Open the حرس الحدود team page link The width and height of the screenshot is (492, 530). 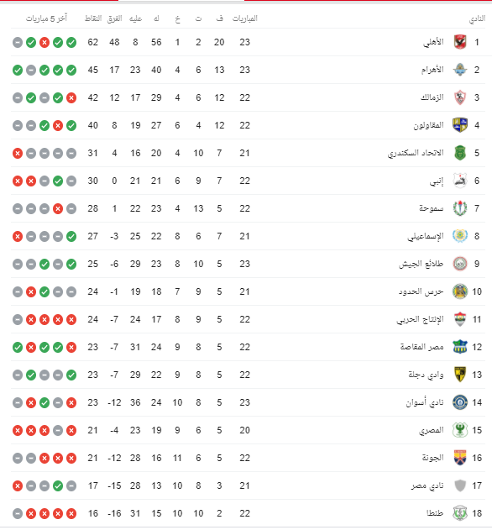421,291
